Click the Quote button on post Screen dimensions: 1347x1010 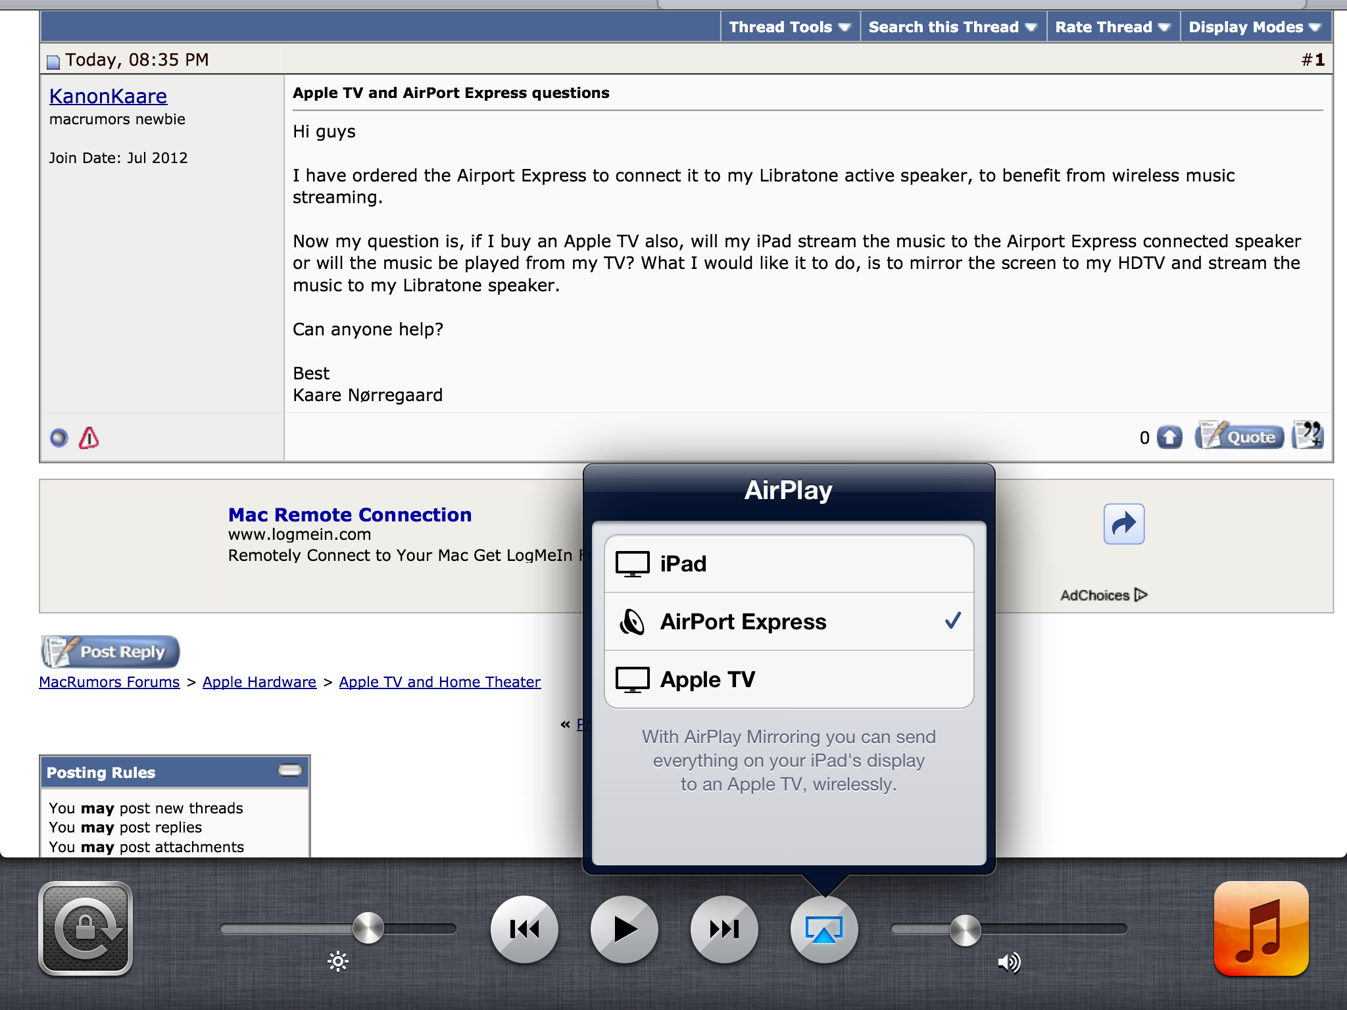pyautogui.click(x=1238, y=436)
